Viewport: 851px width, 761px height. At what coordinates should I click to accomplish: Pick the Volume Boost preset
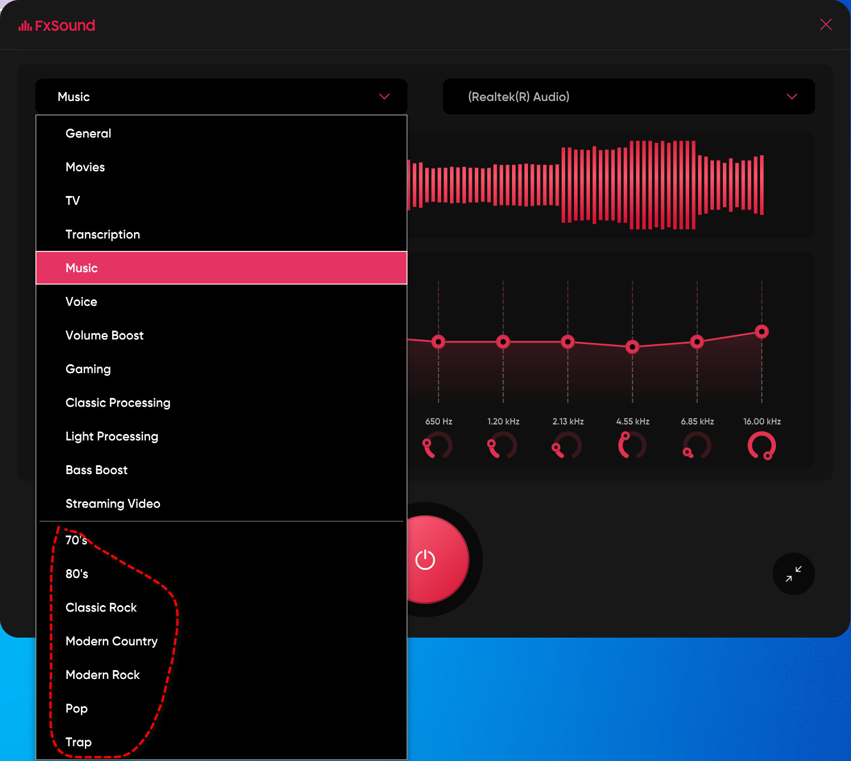pyautogui.click(x=221, y=335)
